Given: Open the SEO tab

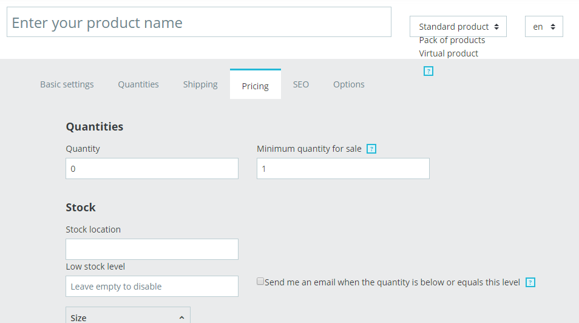Looking at the screenshot, I should [x=301, y=84].
